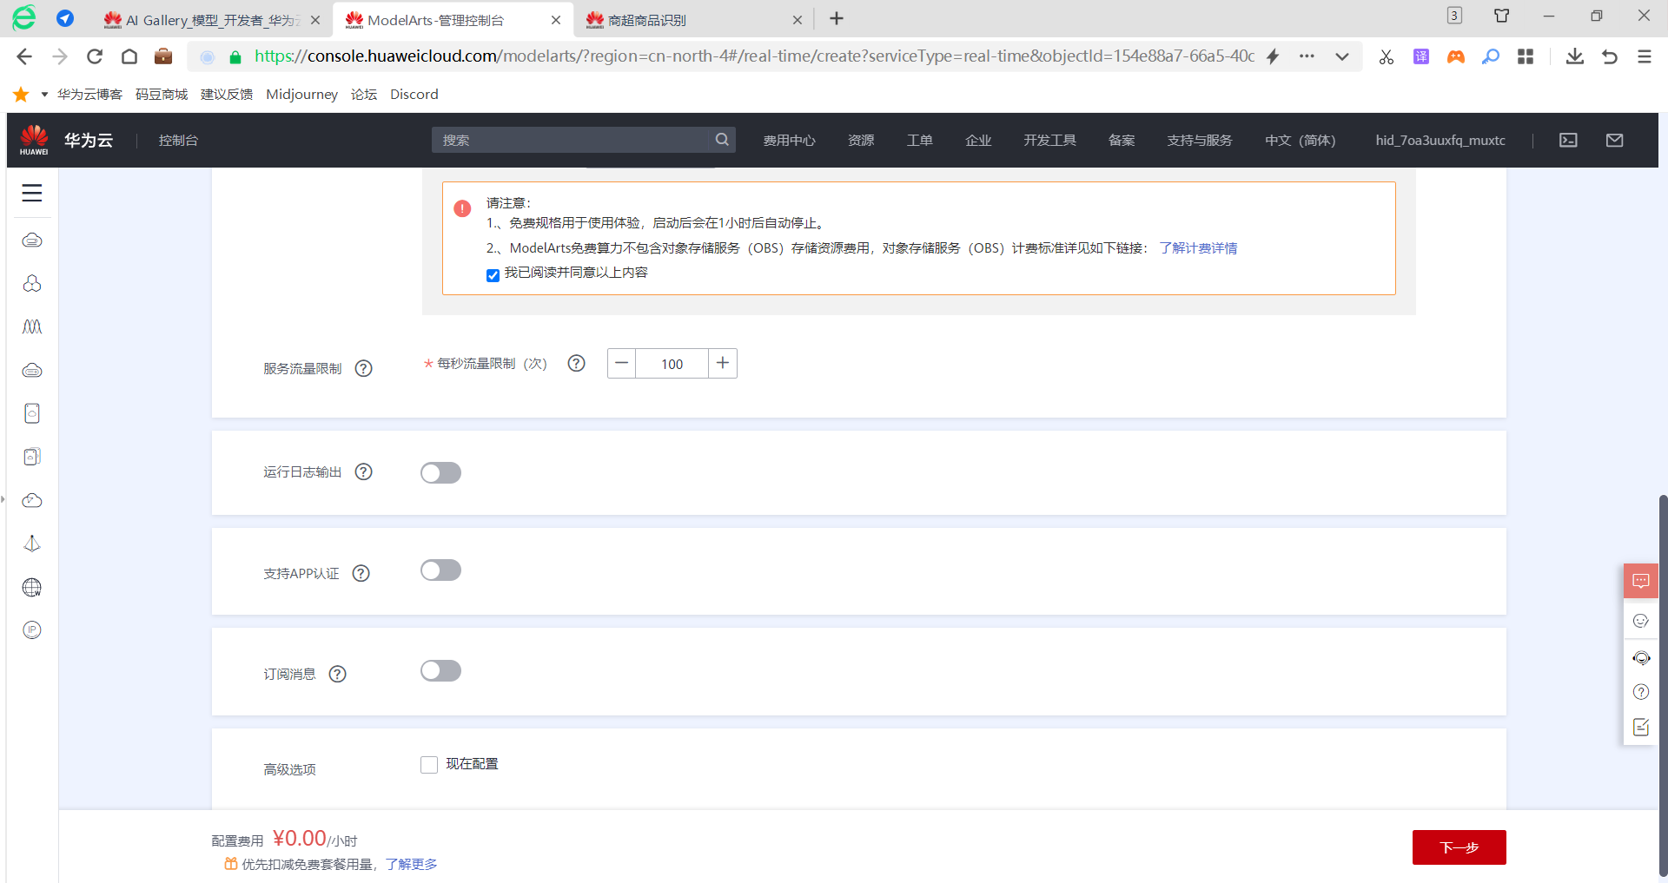The width and height of the screenshot is (1668, 883).
Task: Open a new browser tab
Action: [837, 18]
